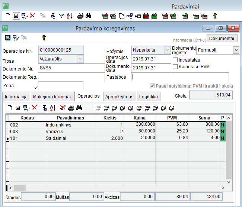
Task: Click the Pastabos input field
Action: [180, 77]
